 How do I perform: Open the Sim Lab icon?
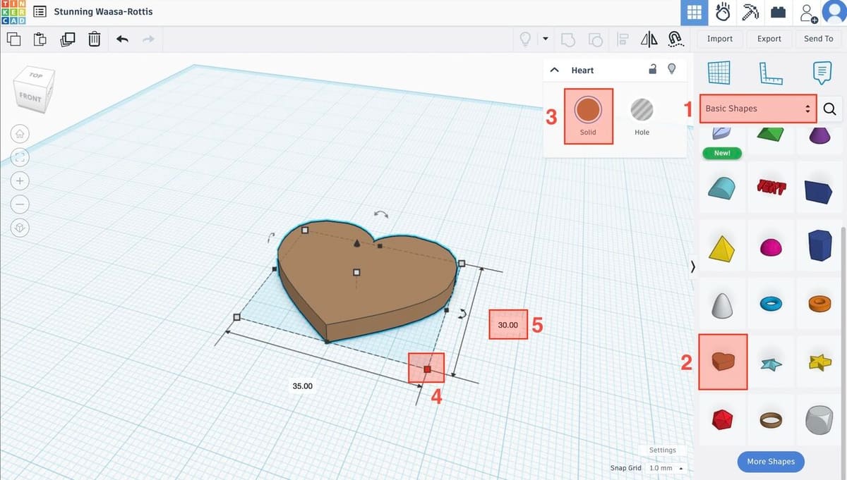[x=722, y=13]
